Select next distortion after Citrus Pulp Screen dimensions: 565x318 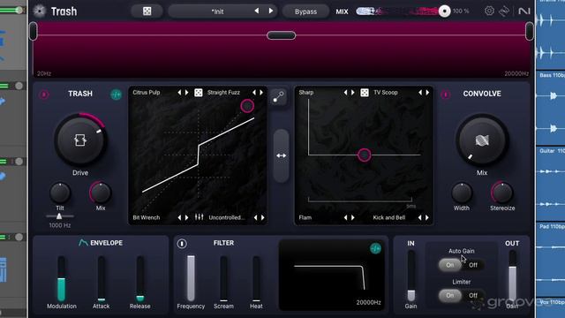(x=186, y=92)
